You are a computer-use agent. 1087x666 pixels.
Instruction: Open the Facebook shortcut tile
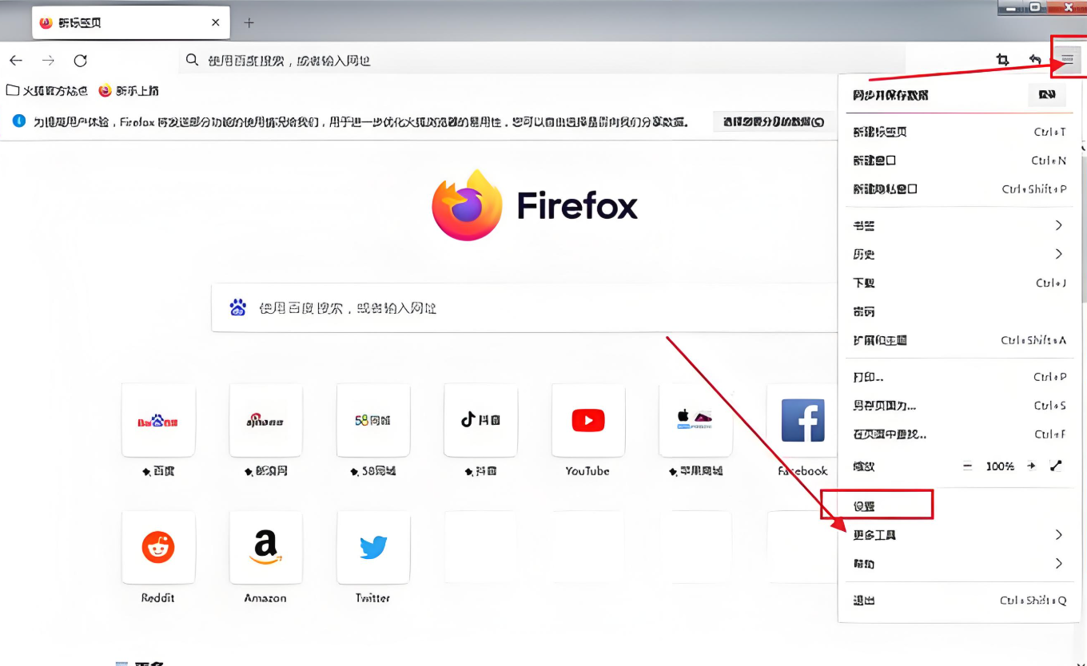[802, 420]
